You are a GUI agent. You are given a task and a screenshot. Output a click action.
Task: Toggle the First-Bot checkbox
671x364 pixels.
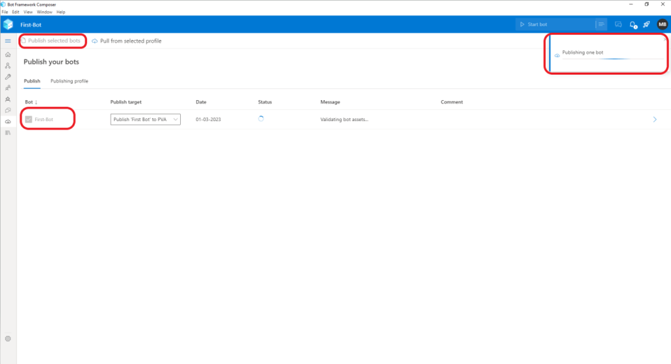coord(28,119)
